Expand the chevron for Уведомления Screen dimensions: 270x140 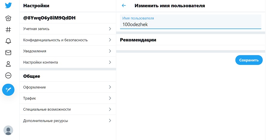(110, 51)
